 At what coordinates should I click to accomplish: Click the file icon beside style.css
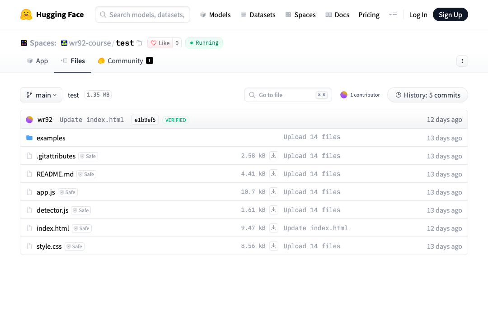(x=29, y=246)
